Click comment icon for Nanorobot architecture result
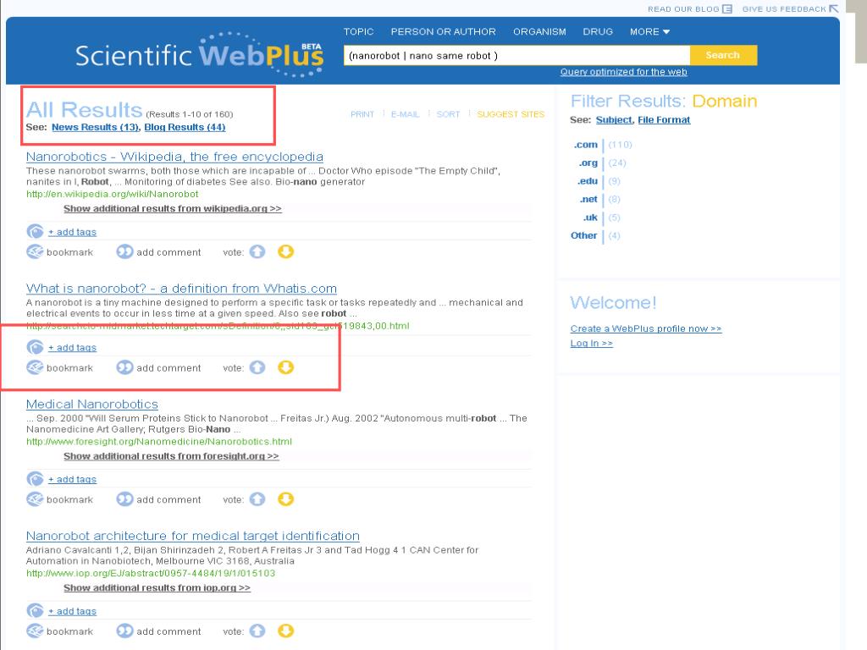 tap(125, 631)
